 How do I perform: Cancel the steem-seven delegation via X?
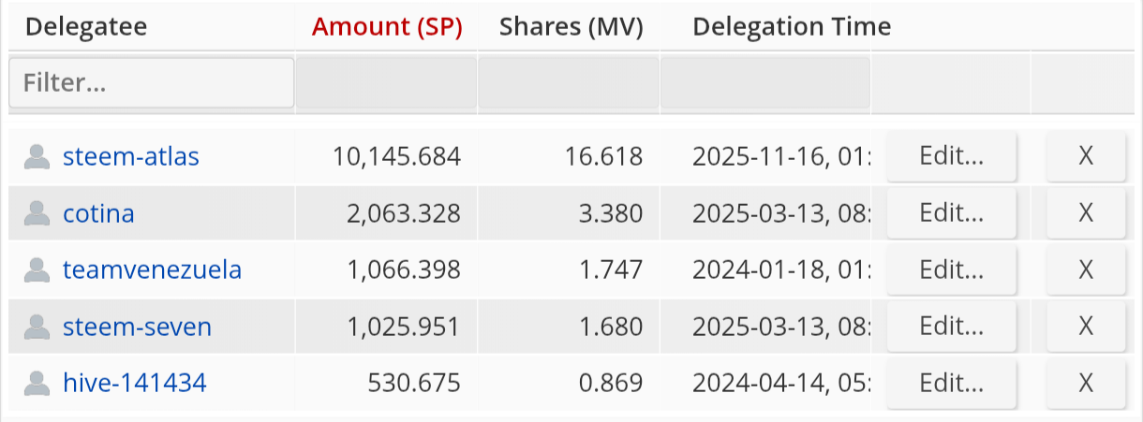click(x=1086, y=327)
